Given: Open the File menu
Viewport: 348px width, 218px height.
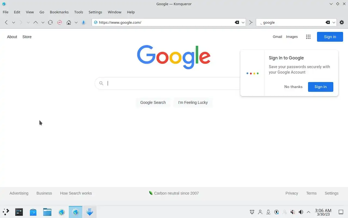Looking at the screenshot, I should [x=5, y=12].
